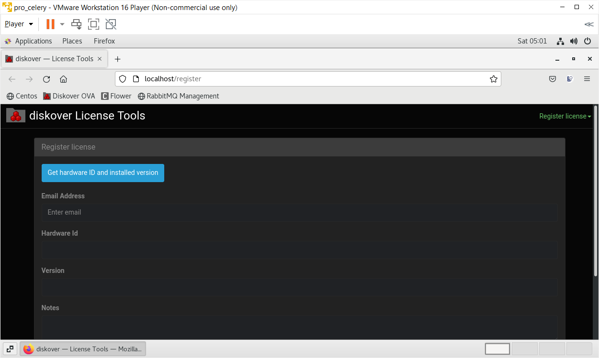599x358 pixels.
Task: Expand the Register license dropdown menu
Action: [565, 116]
